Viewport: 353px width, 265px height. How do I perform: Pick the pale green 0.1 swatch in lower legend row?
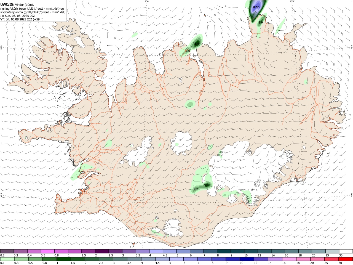point(7,259)
